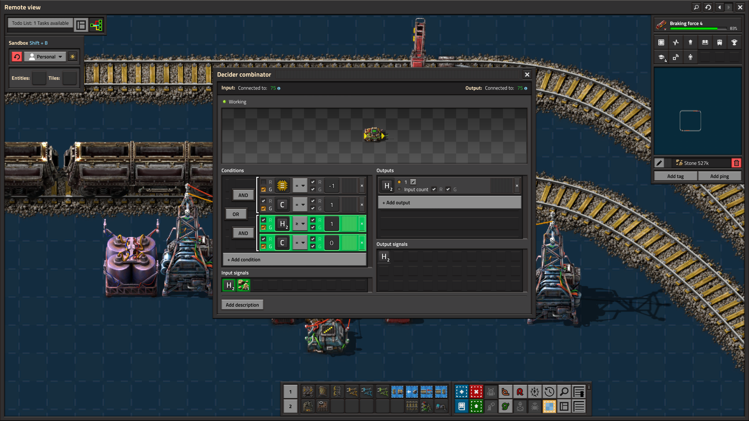Click the Todo List tasks available button
The image size is (749, 421).
[40, 23]
